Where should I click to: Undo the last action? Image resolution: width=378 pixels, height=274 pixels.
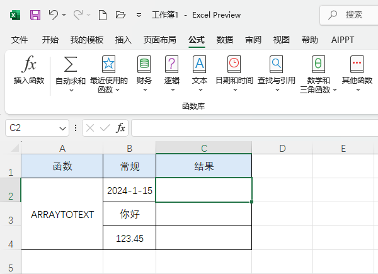point(54,15)
